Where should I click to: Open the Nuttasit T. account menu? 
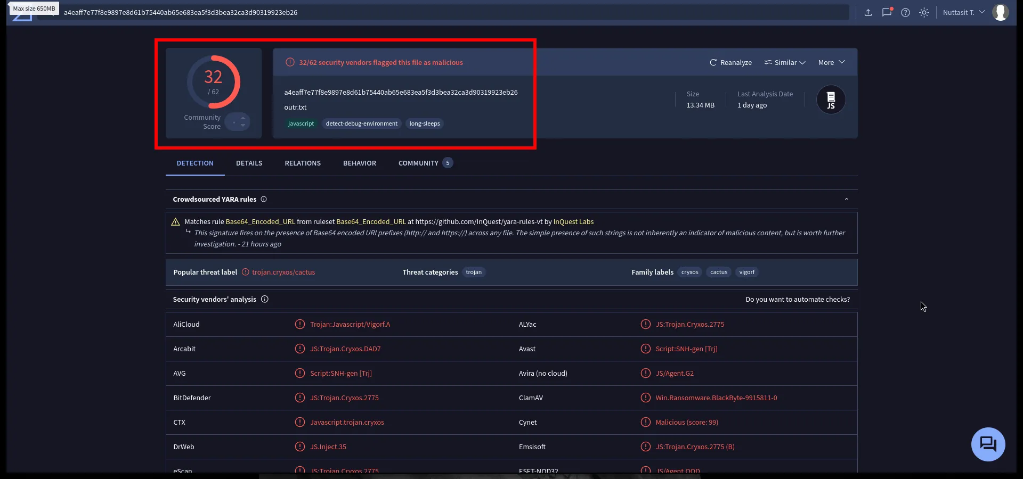[963, 12]
